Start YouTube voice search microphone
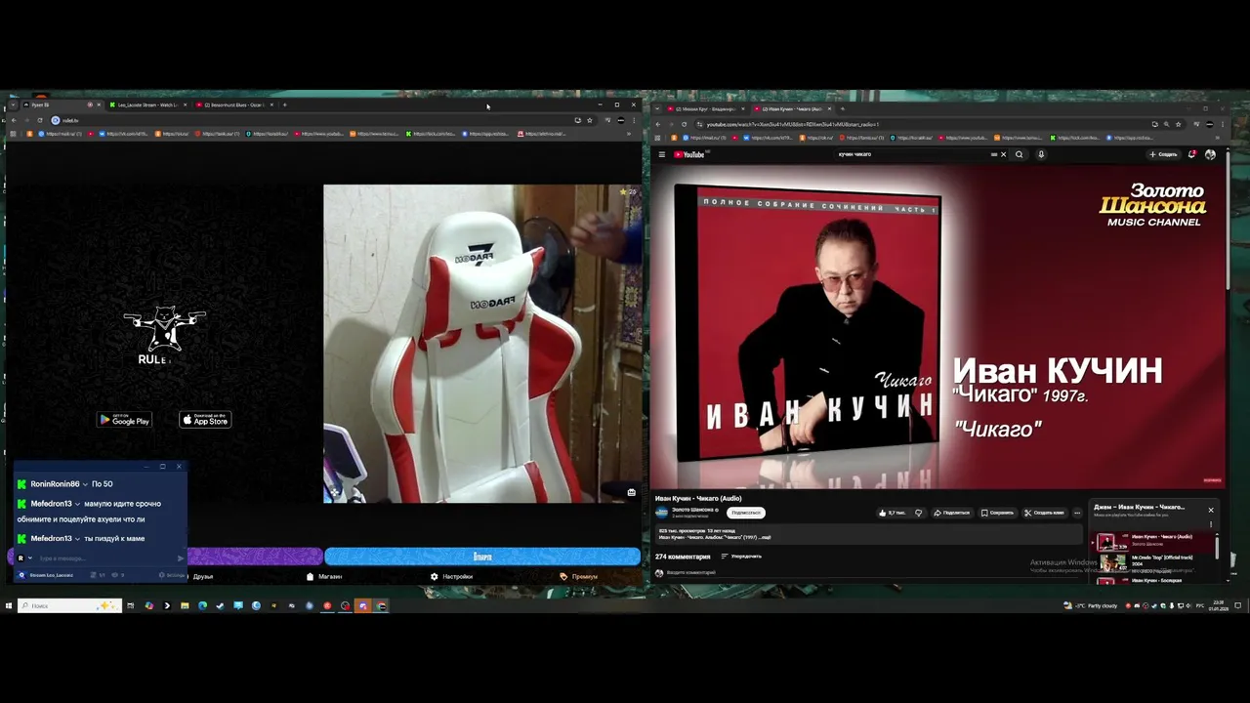The height and width of the screenshot is (703, 1250). [1041, 154]
